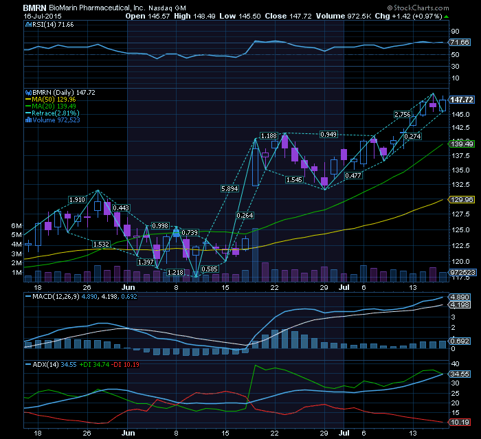Screen dimensions: 481x439
Task: Click the 1.218 retracement label
Action: click(x=175, y=272)
